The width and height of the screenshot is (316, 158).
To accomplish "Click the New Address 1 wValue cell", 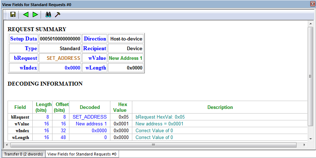I will (x=125, y=58).
